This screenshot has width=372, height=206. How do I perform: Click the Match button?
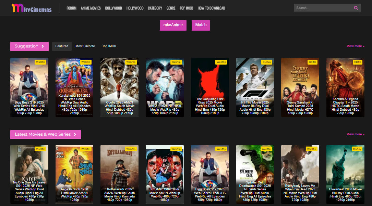click(201, 25)
